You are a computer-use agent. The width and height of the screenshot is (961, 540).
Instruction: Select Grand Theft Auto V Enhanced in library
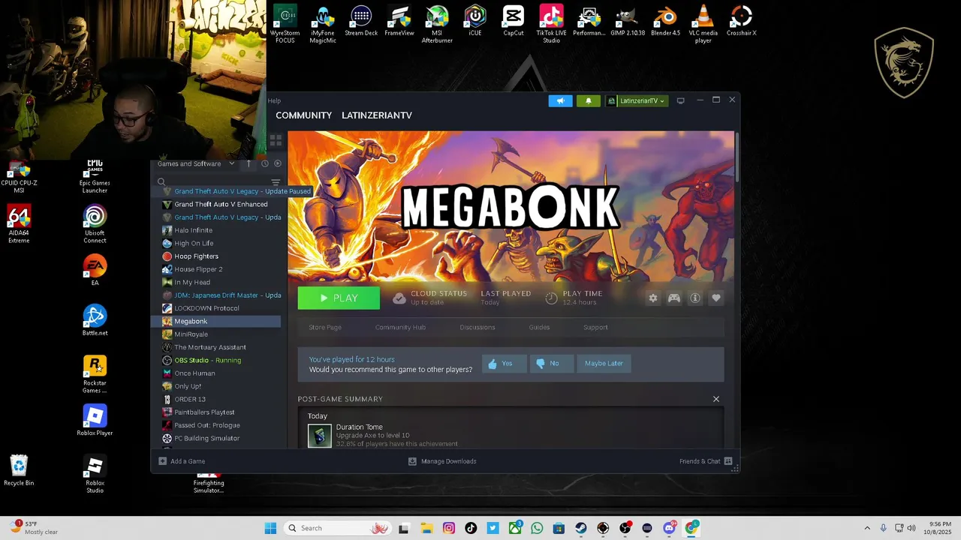[216, 204]
